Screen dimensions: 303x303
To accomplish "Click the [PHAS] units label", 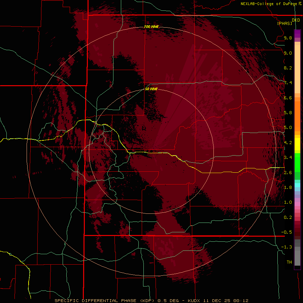I will (284, 23).
